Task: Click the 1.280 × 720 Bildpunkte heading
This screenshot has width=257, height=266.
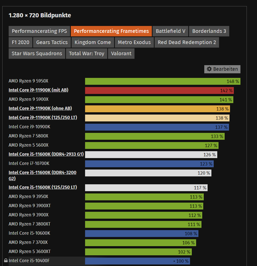Action: [x=40, y=15]
